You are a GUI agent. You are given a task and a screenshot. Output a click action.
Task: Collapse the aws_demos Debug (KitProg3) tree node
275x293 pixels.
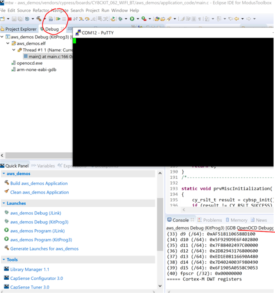3,37
